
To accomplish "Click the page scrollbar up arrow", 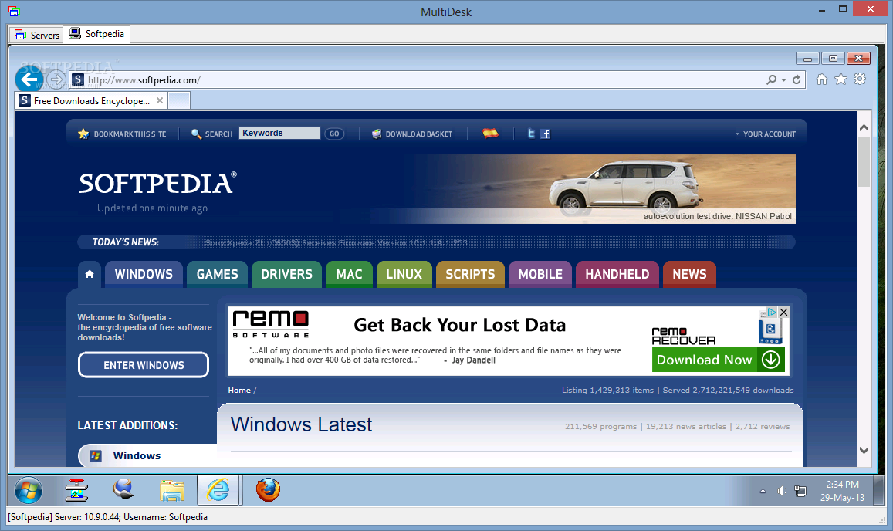I will pyautogui.click(x=864, y=128).
